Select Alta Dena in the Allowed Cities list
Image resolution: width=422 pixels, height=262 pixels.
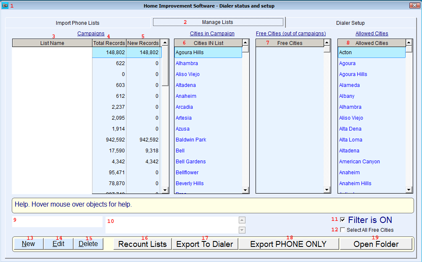click(x=372, y=129)
